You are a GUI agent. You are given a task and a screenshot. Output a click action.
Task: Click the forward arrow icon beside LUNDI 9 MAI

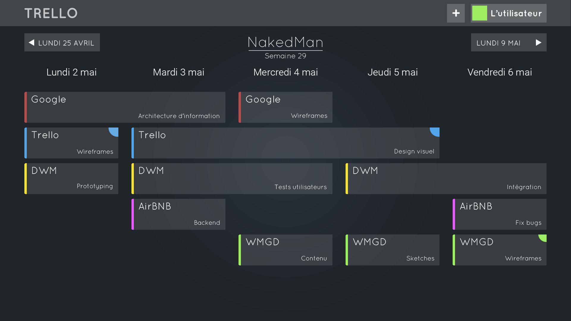[x=538, y=43]
